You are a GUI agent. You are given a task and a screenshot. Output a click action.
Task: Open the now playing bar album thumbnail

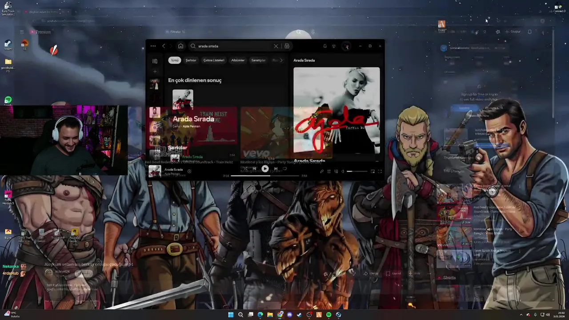click(155, 171)
